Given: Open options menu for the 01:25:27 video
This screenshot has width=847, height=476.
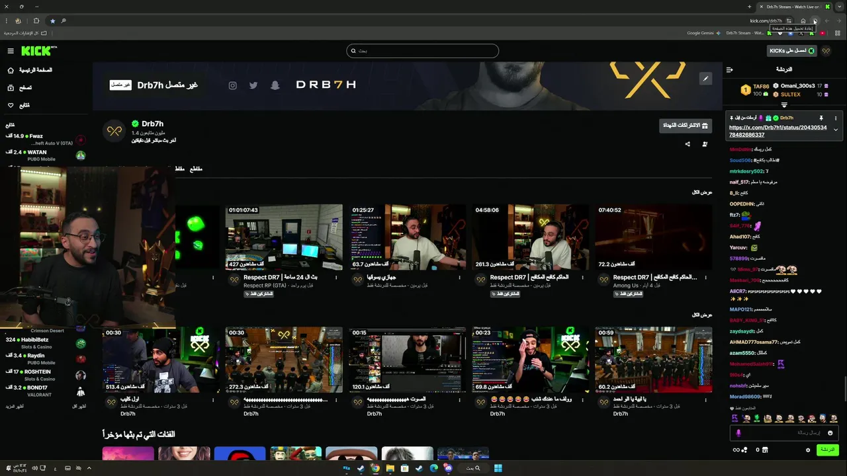Looking at the screenshot, I should click(459, 278).
